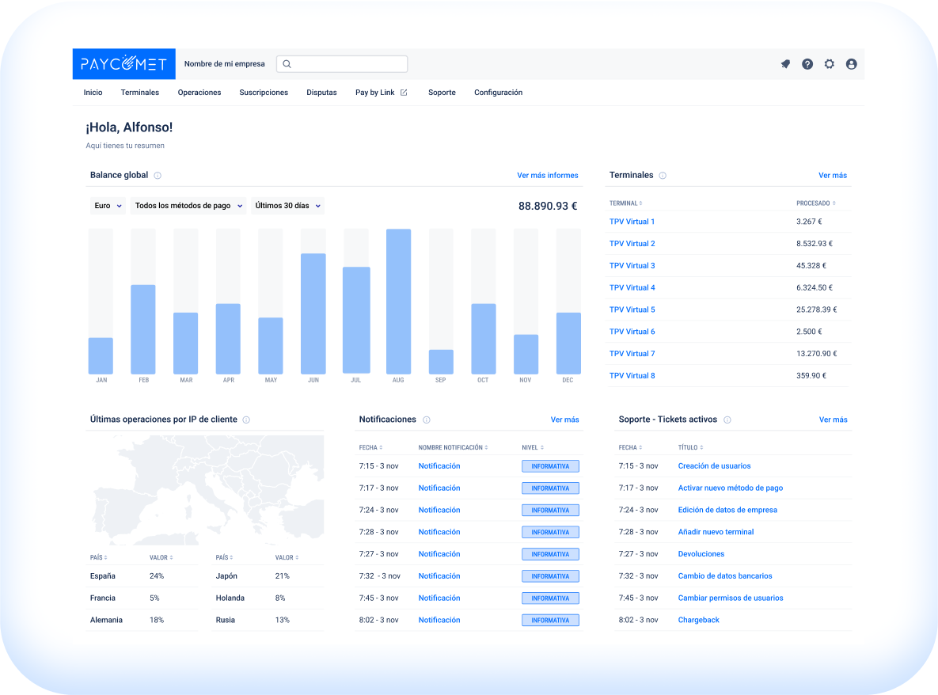Viewport: 938px width, 695px height.
Task: Open the Devoluciones ticket
Action: [x=701, y=554]
